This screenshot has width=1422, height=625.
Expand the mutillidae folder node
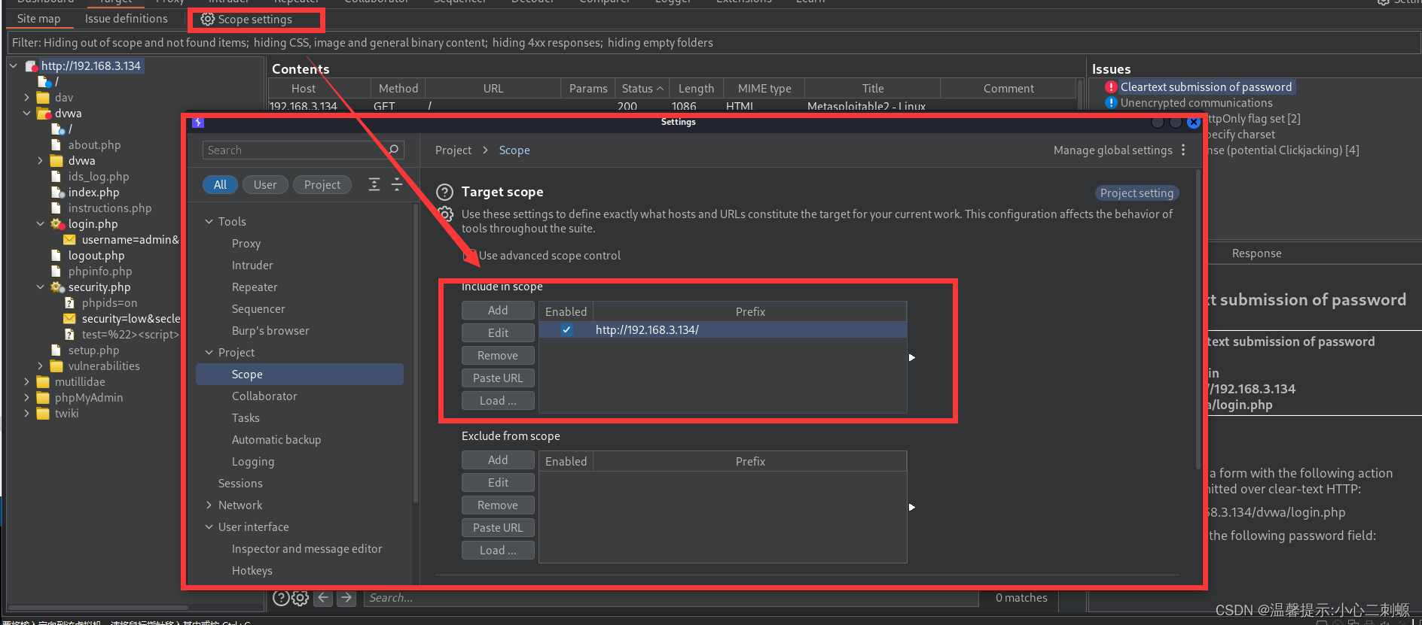[x=27, y=382]
